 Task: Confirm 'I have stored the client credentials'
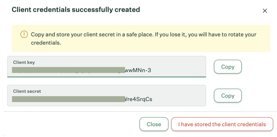point(222,124)
